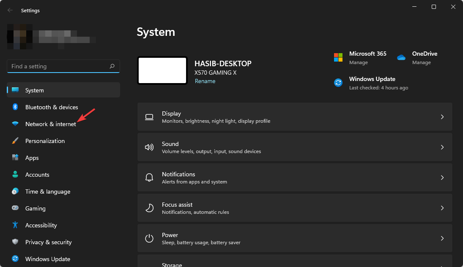Image resolution: width=463 pixels, height=267 pixels.
Task: Click the user profile picture
Action: pos(19,37)
